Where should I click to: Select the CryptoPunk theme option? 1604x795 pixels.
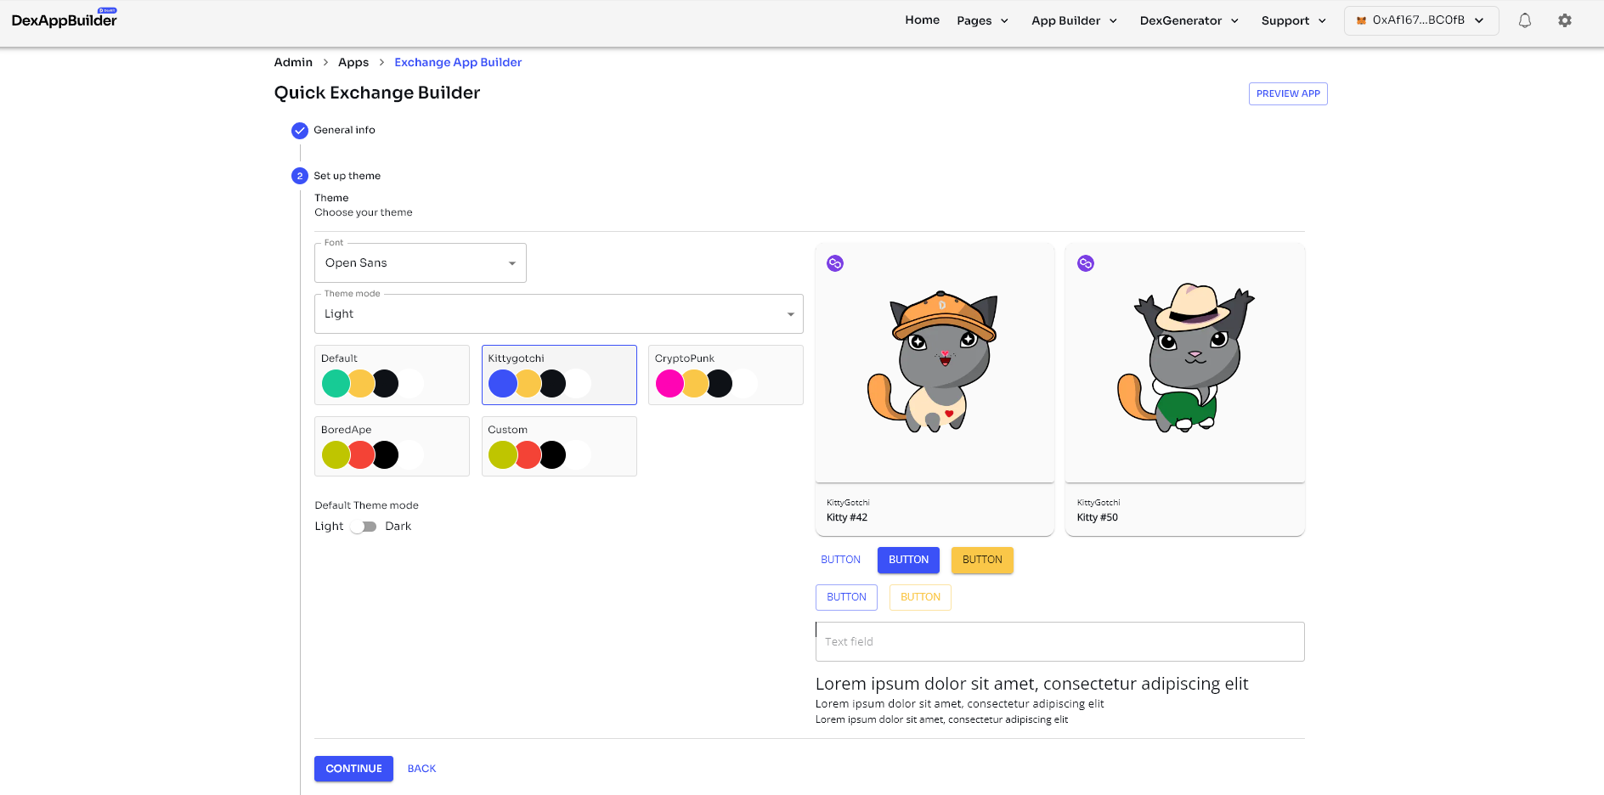[x=726, y=375]
